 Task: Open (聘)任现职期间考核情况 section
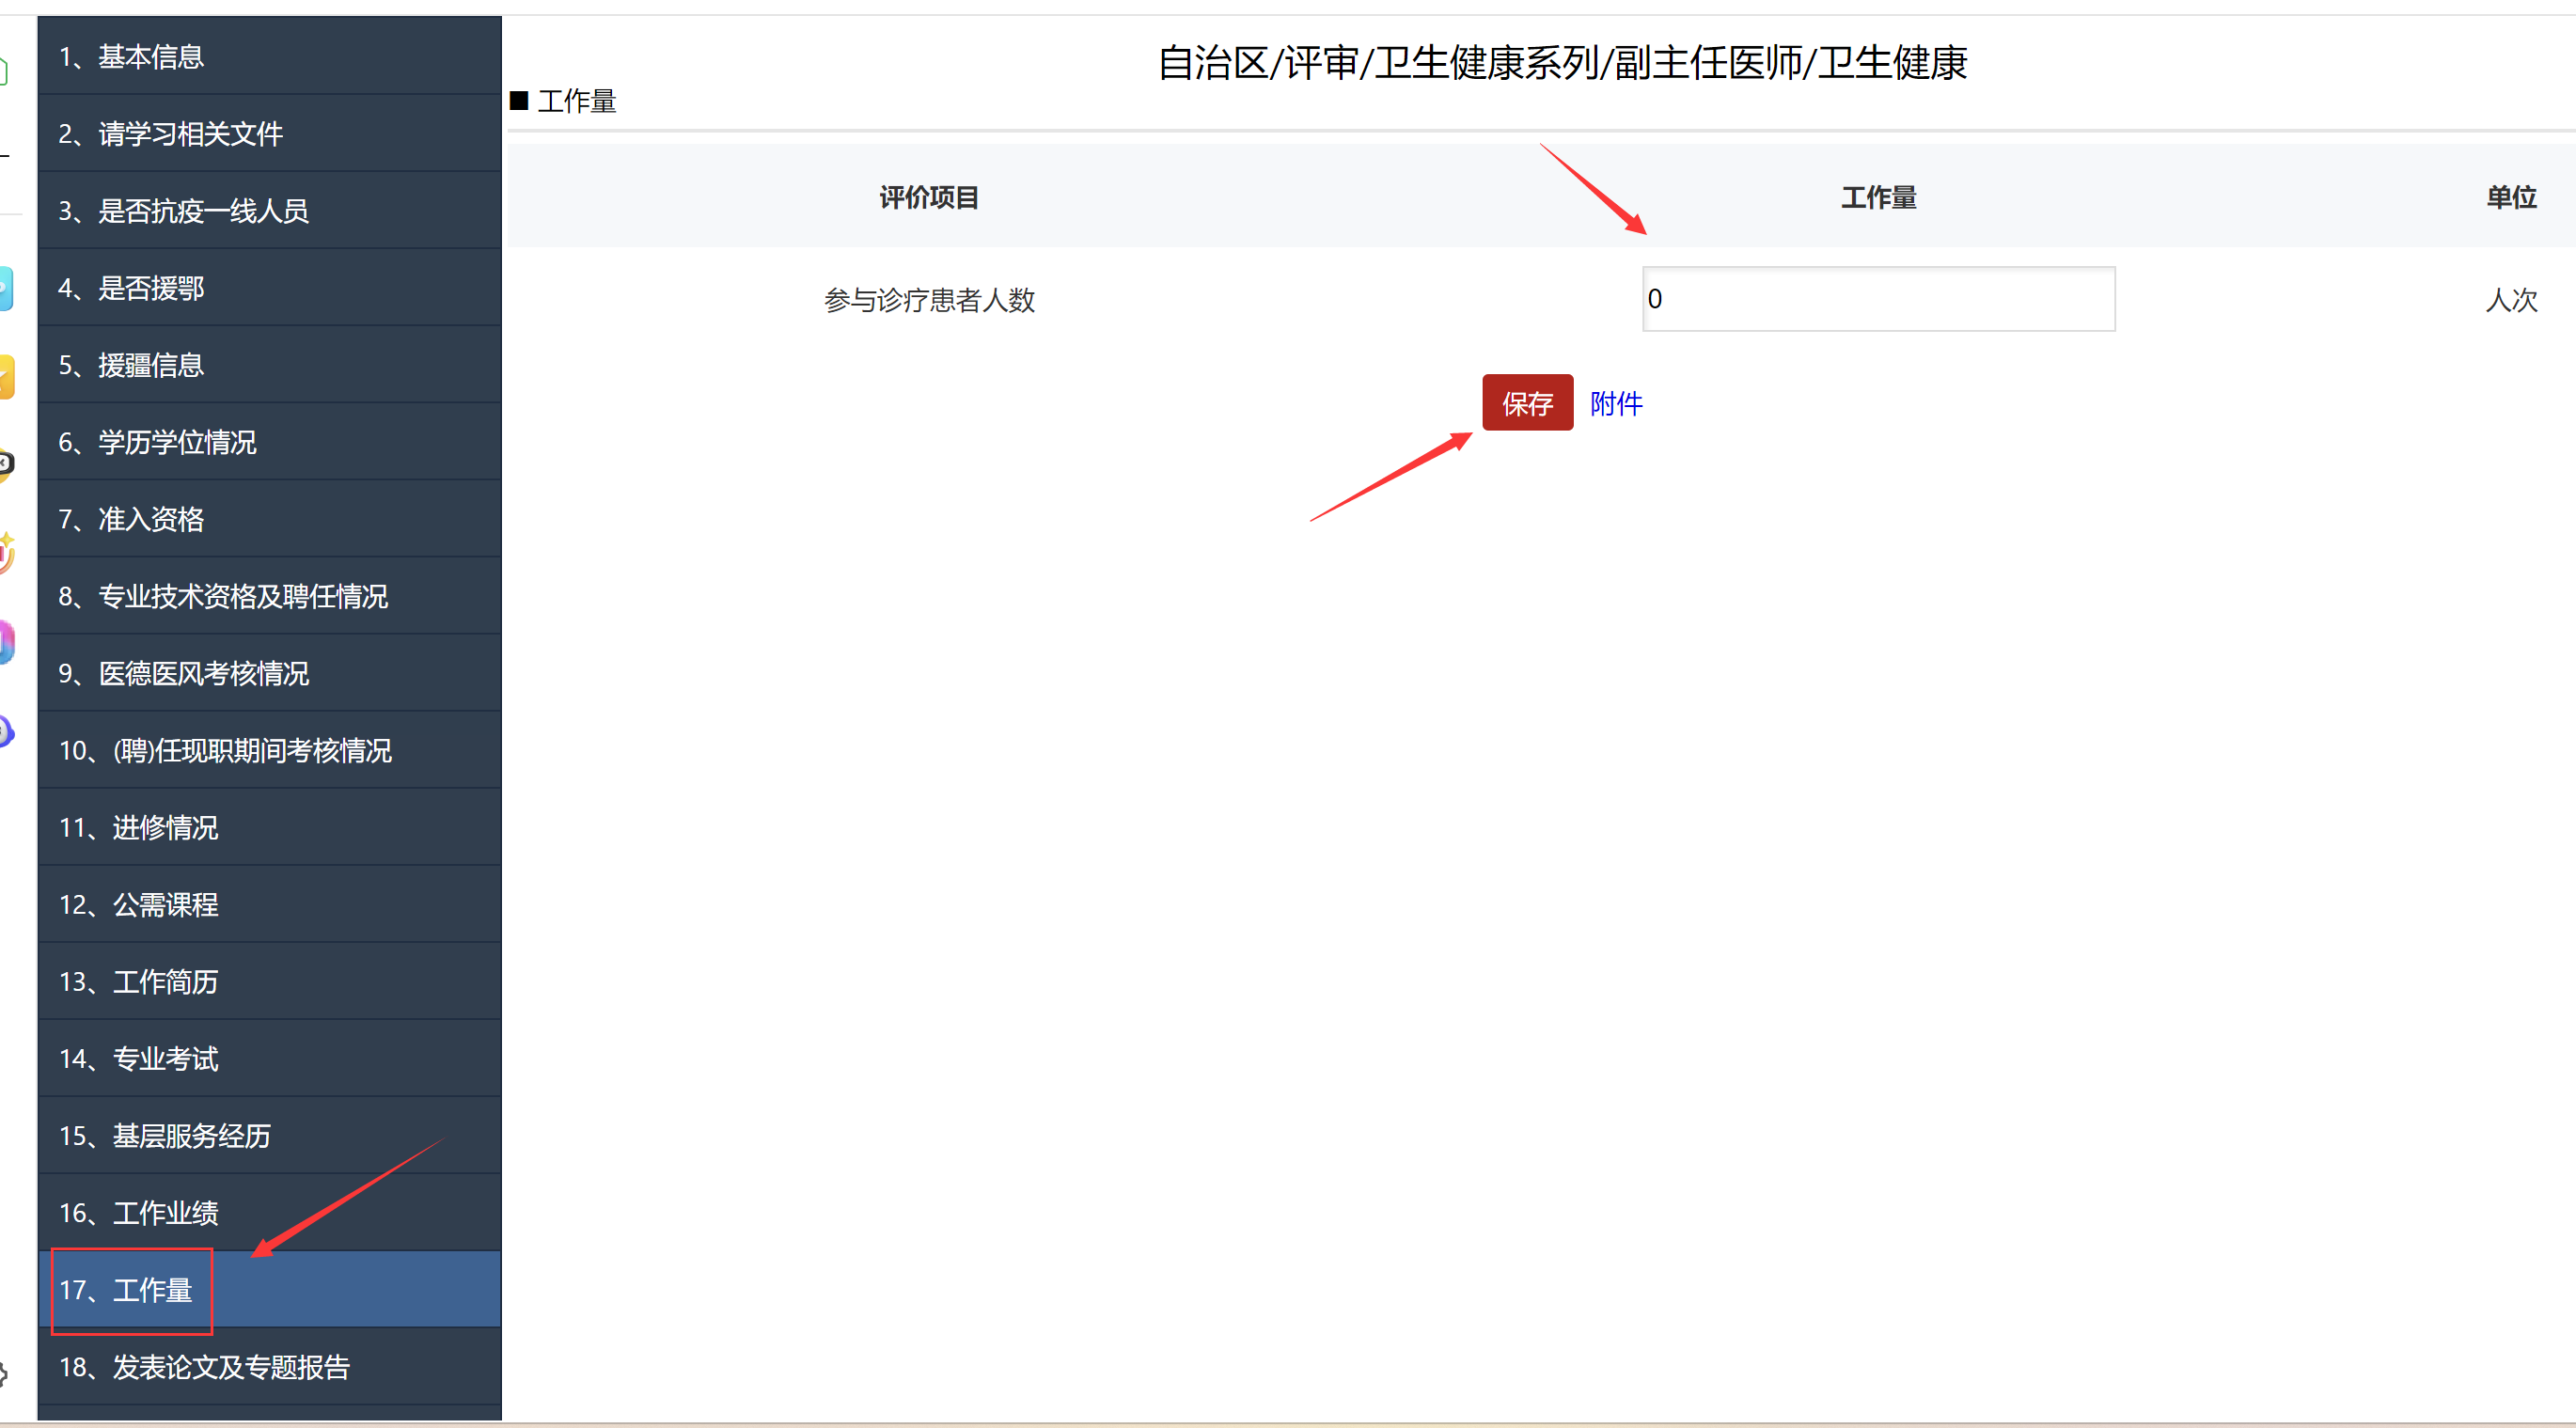(269, 749)
